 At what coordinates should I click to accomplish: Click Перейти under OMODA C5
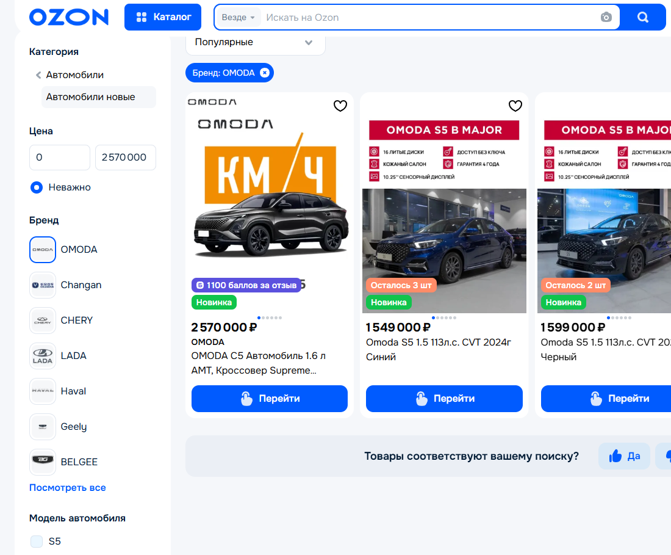tap(270, 399)
